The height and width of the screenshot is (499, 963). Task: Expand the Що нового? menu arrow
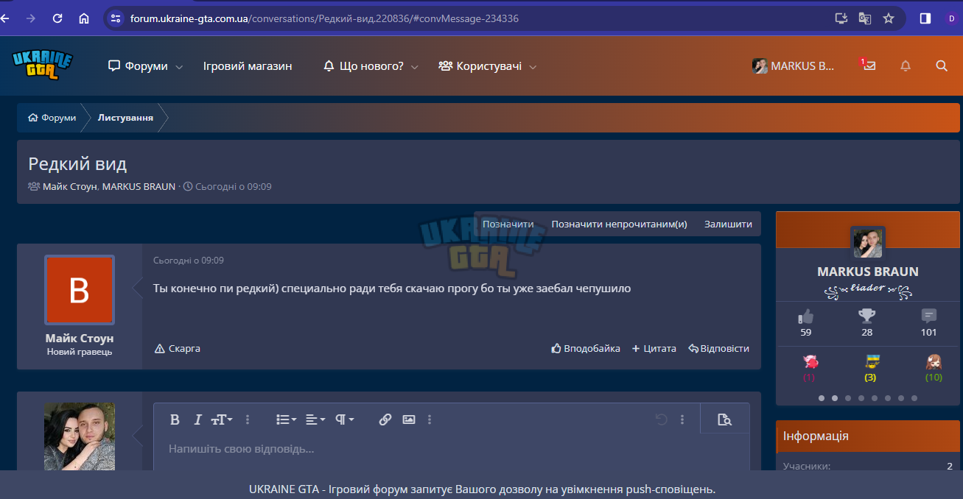tap(414, 67)
